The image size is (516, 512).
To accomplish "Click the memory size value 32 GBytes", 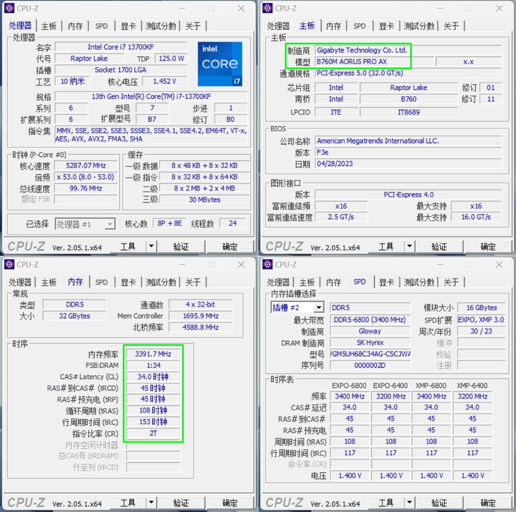I will (74, 316).
